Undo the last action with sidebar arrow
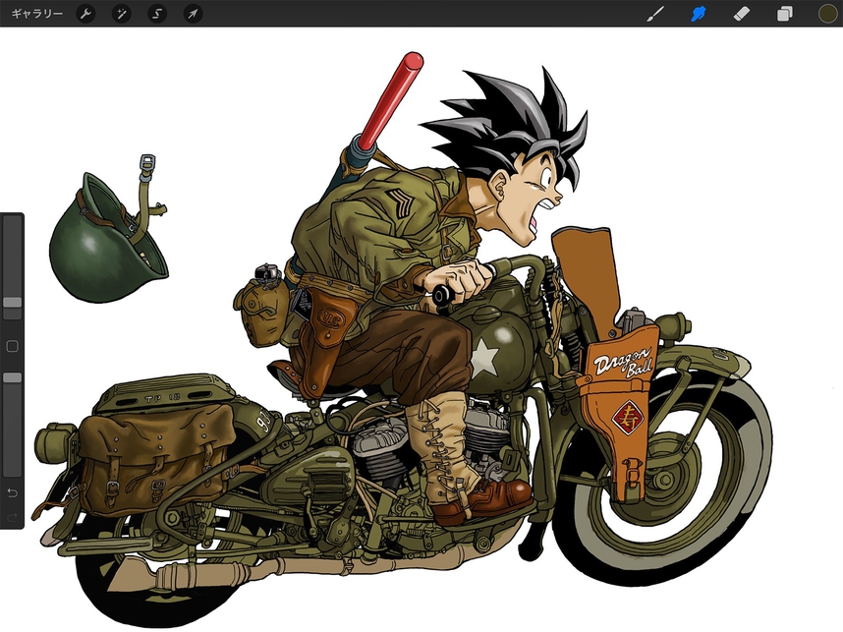Image resolution: width=843 pixels, height=632 pixels. [12, 491]
